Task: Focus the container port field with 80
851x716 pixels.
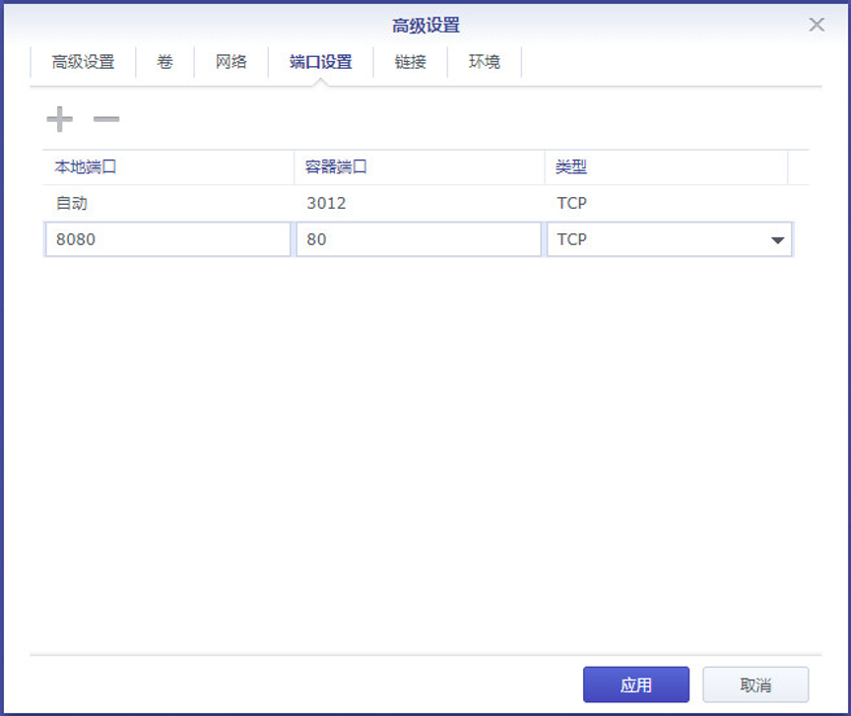Action: [x=419, y=239]
